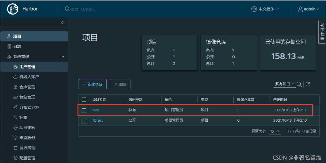This screenshot has height=163, width=326.
Task: Click the 复制管理 cloud icon
Action: tap(15, 97)
